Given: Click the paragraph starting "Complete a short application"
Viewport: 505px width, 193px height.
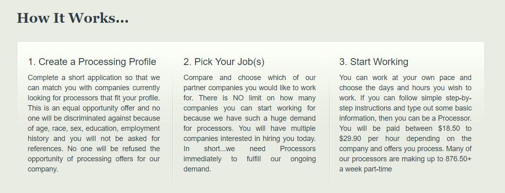Looking at the screenshot, I should click(x=94, y=123).
